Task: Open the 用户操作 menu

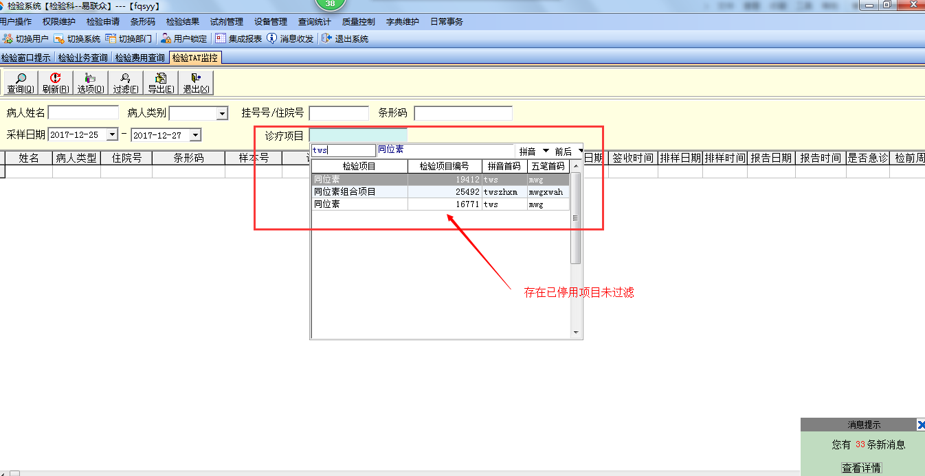Action: pyautogui.click(x=15, y=22)
